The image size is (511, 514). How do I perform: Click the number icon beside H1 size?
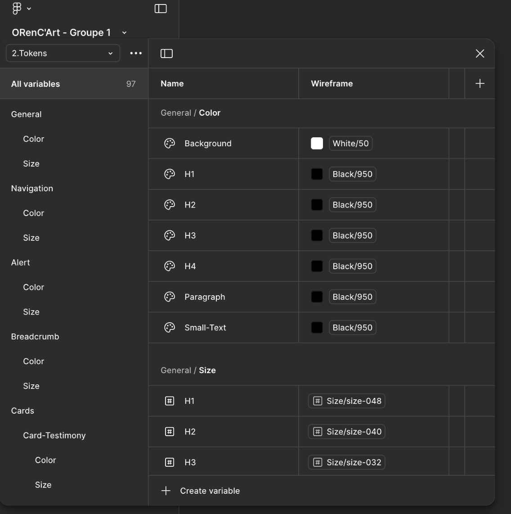tap(170, 401)
